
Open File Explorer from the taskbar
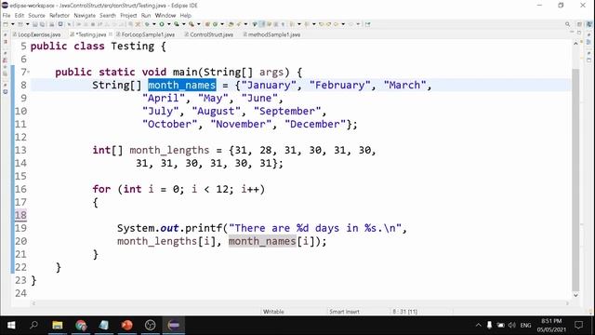click(58, 325)
